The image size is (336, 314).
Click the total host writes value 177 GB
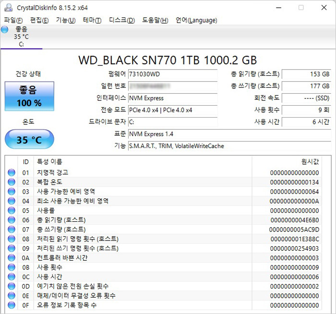click(x=306, y=86)
